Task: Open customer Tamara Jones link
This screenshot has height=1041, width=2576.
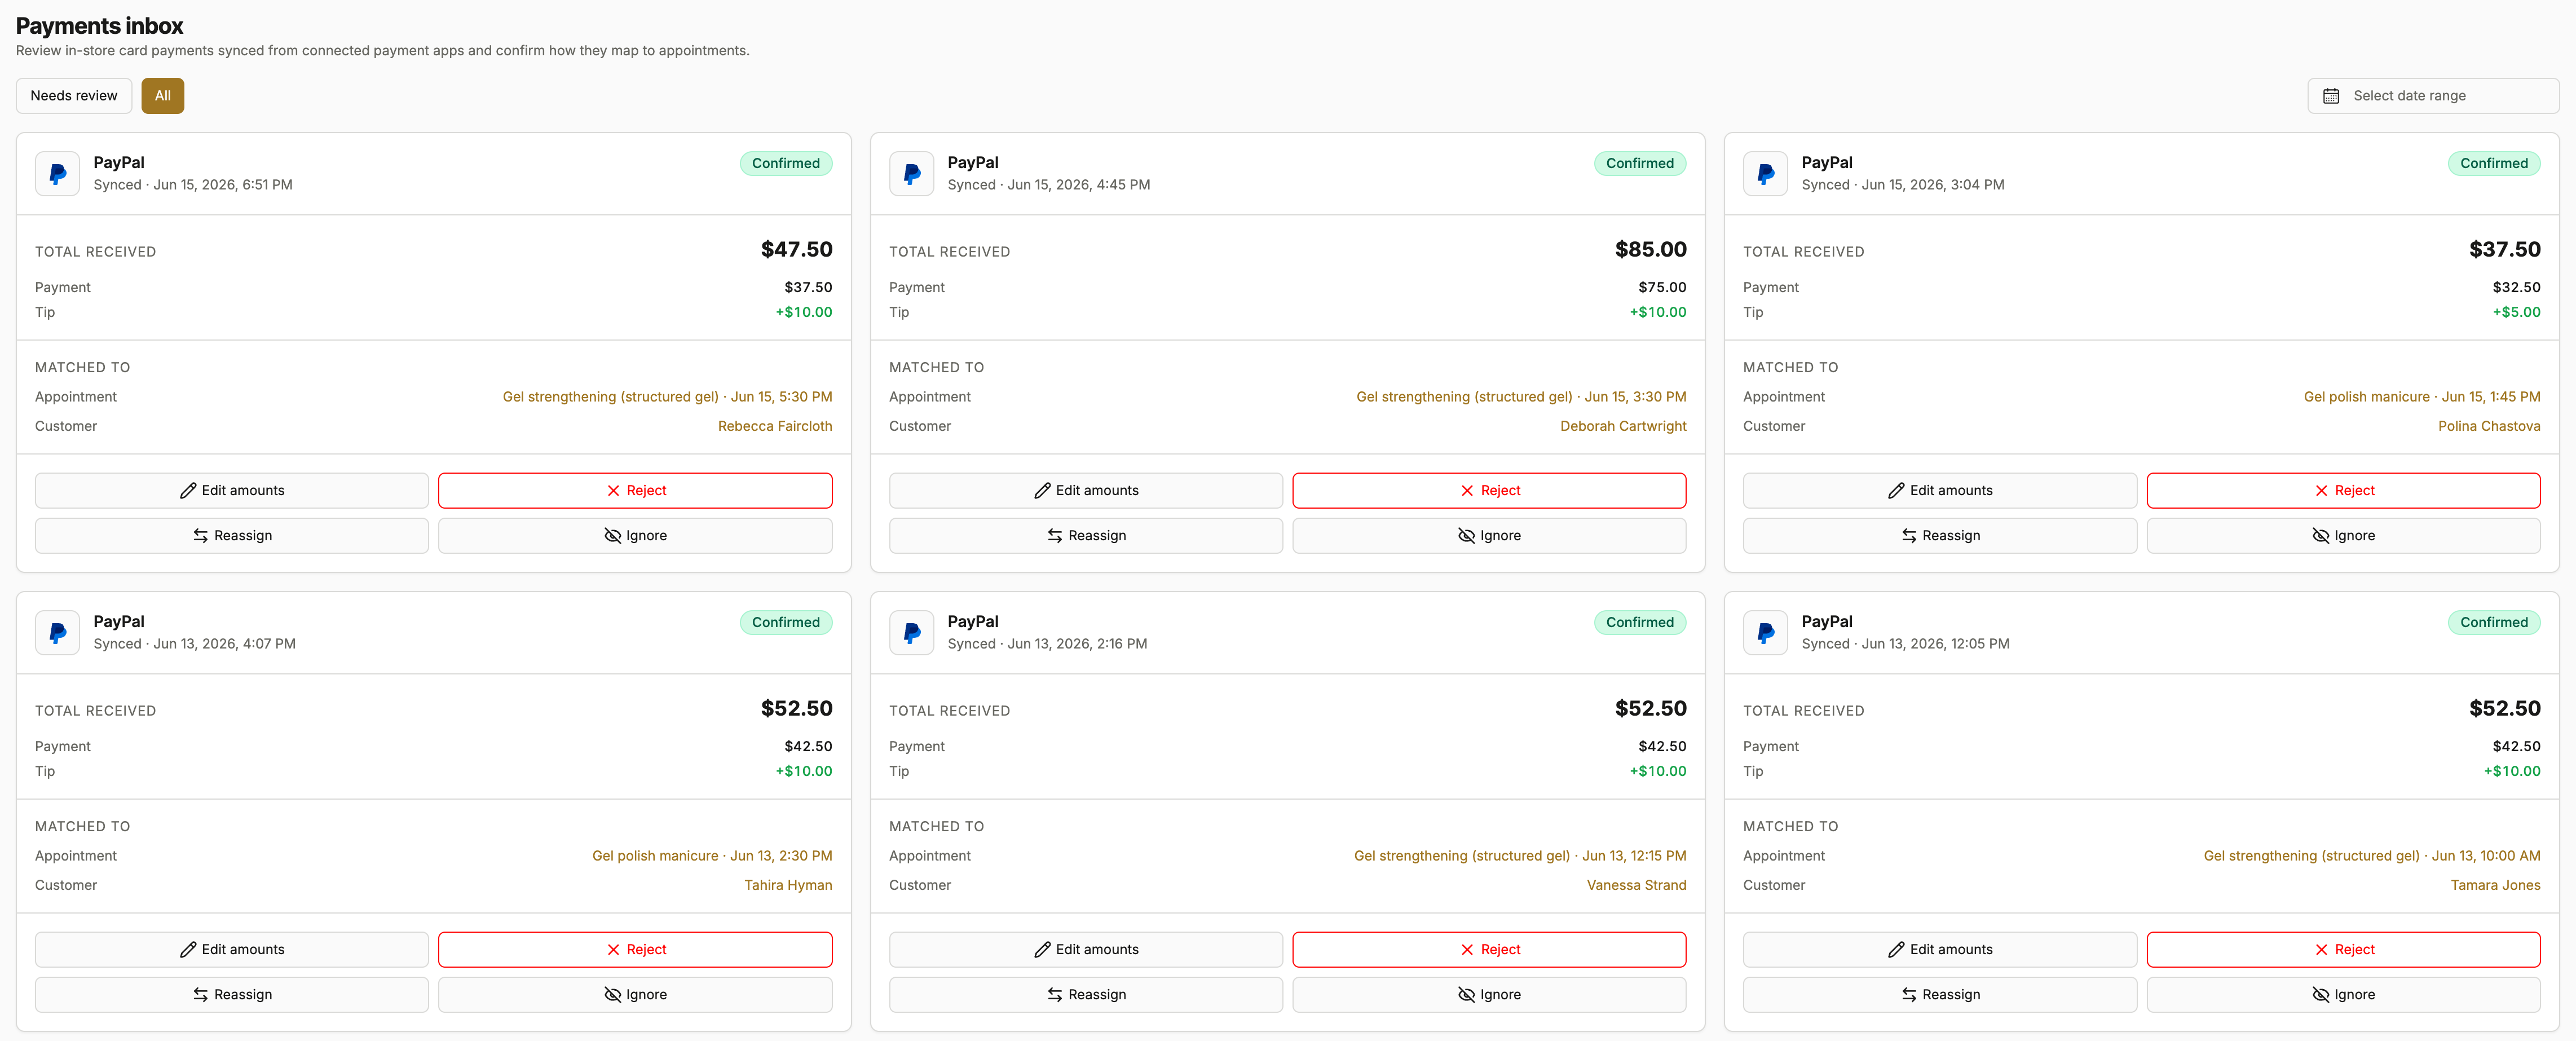Action: tap(2495, 885)
